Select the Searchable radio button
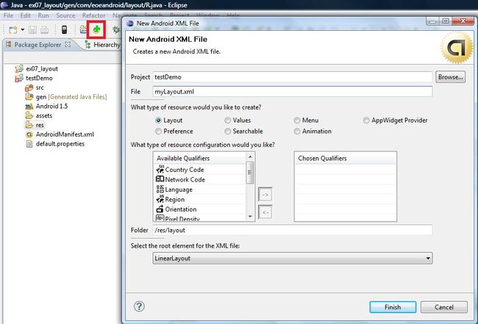The image size is (478, 324). pos(227,132)
